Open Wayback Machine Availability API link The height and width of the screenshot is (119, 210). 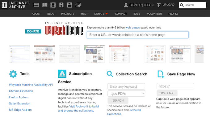coord(31,85)
